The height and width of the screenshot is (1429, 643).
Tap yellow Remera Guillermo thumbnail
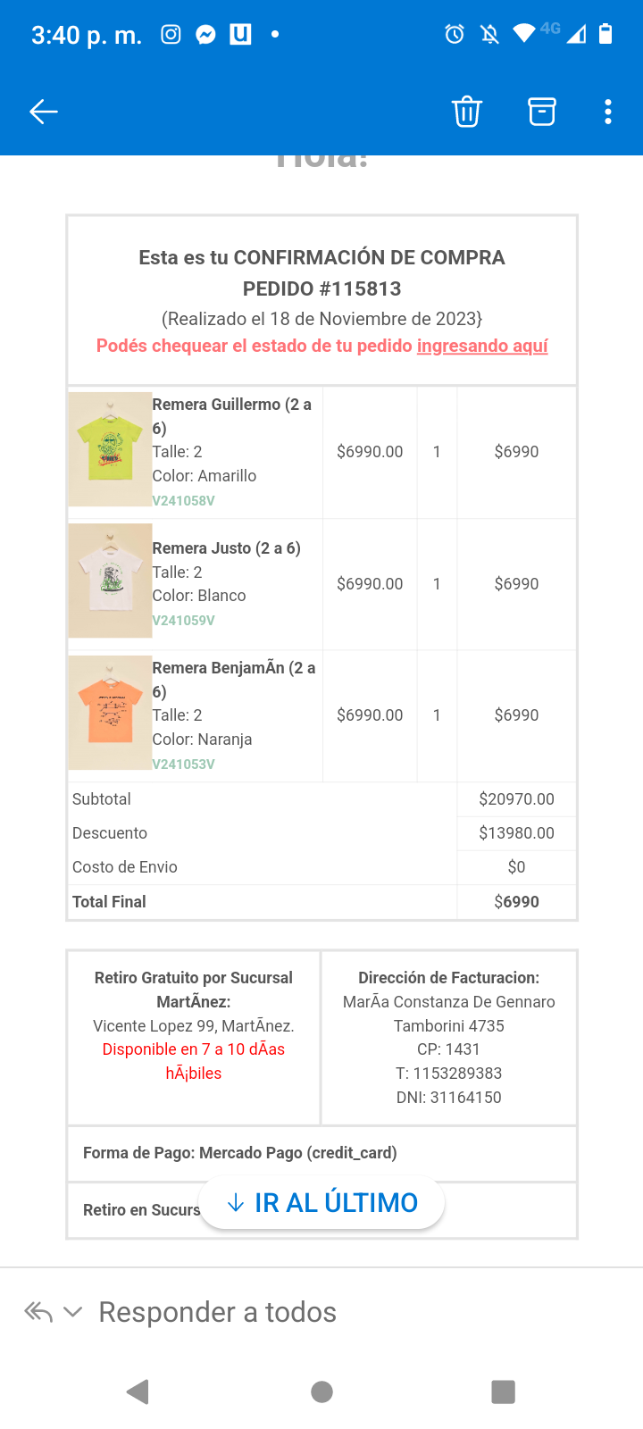(110, 449)
